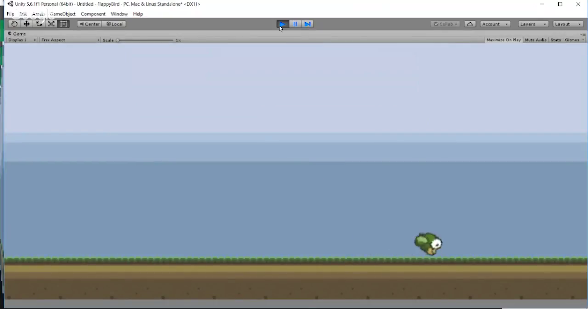Pause the running game
The width and height of the screenshot is (588, 309).
(x=295, y=24)
